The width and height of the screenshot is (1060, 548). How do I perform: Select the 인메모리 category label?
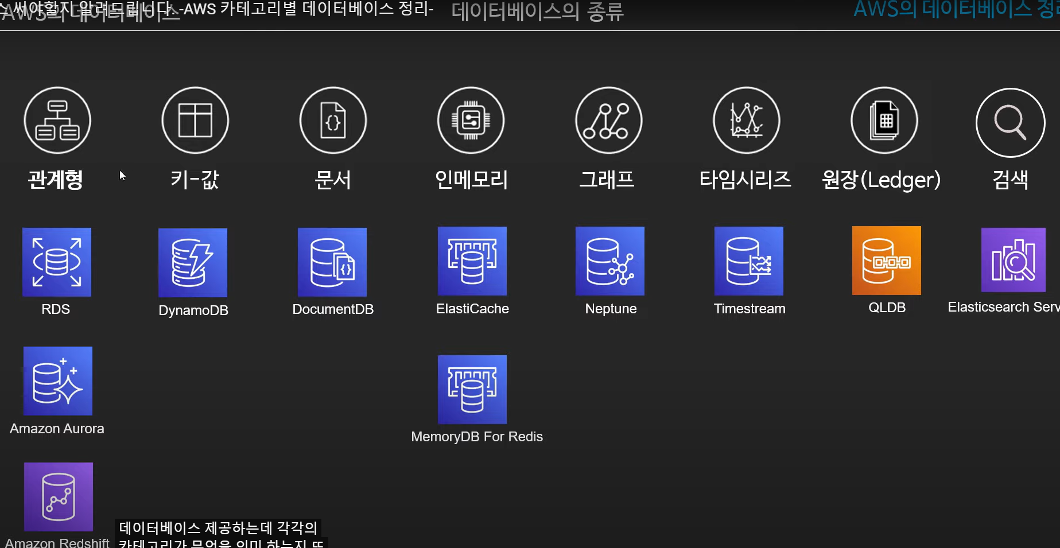coord(471,180)
